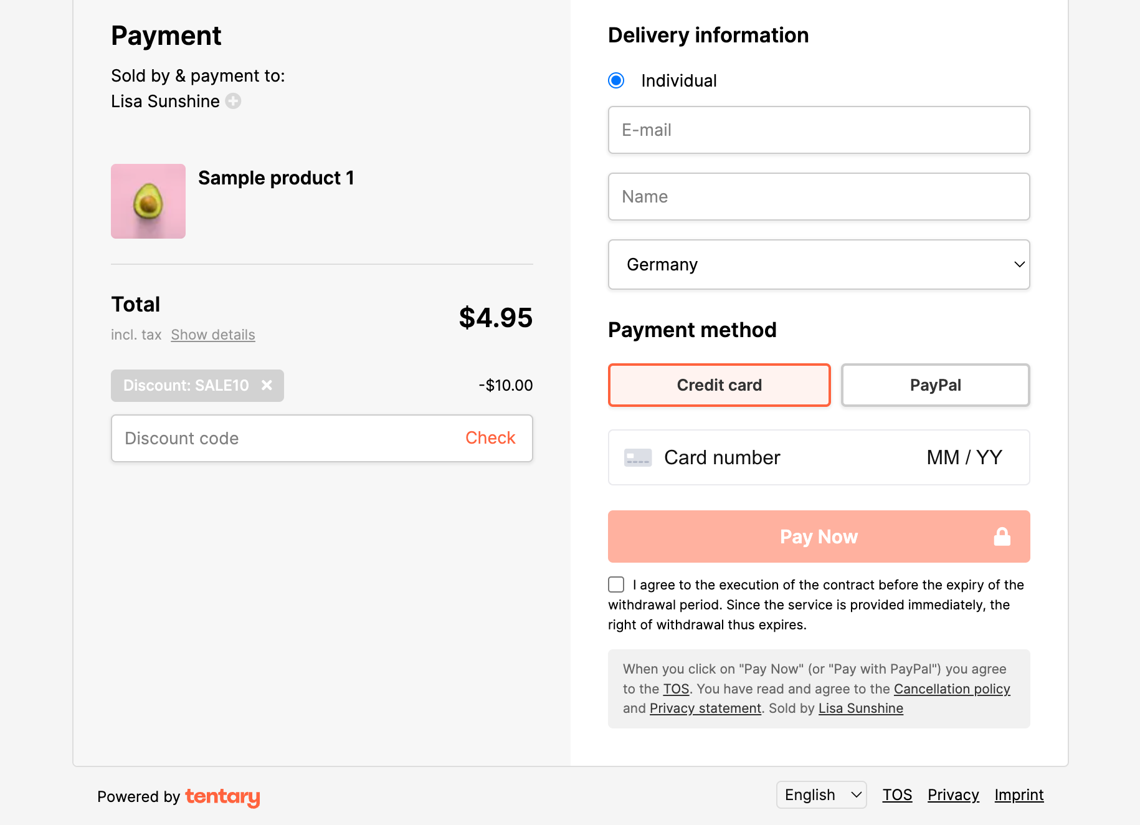Open the Privacy statement link
Image resolution: width=1140 pixels, height=825 pixels.
[705, 708]
